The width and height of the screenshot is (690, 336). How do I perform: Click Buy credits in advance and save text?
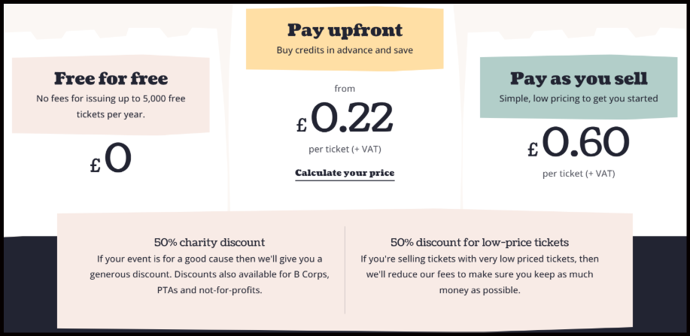(x=345, y=50)
